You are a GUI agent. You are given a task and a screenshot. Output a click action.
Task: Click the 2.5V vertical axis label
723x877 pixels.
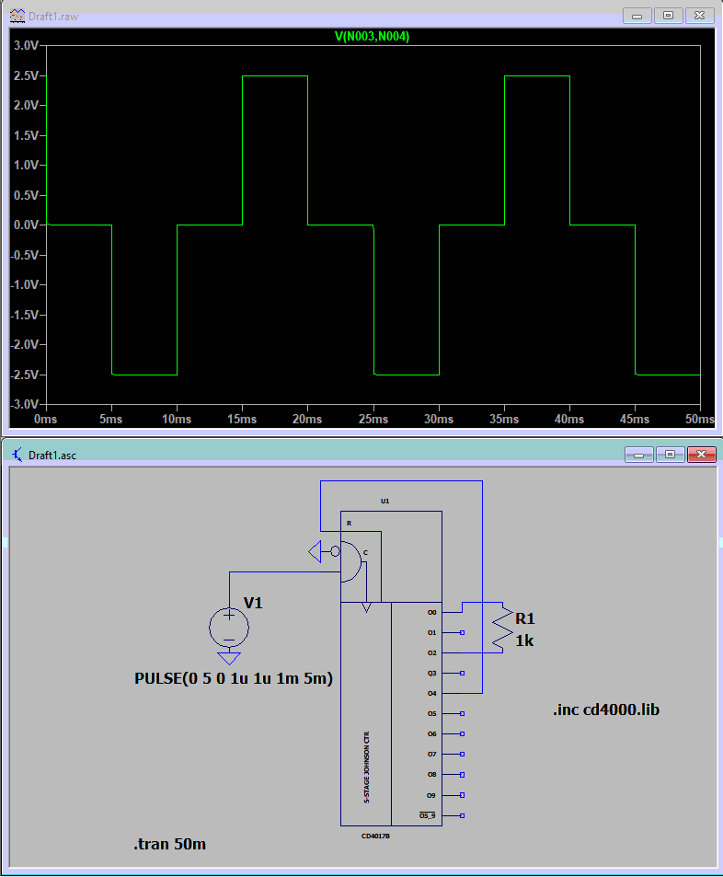26,75
